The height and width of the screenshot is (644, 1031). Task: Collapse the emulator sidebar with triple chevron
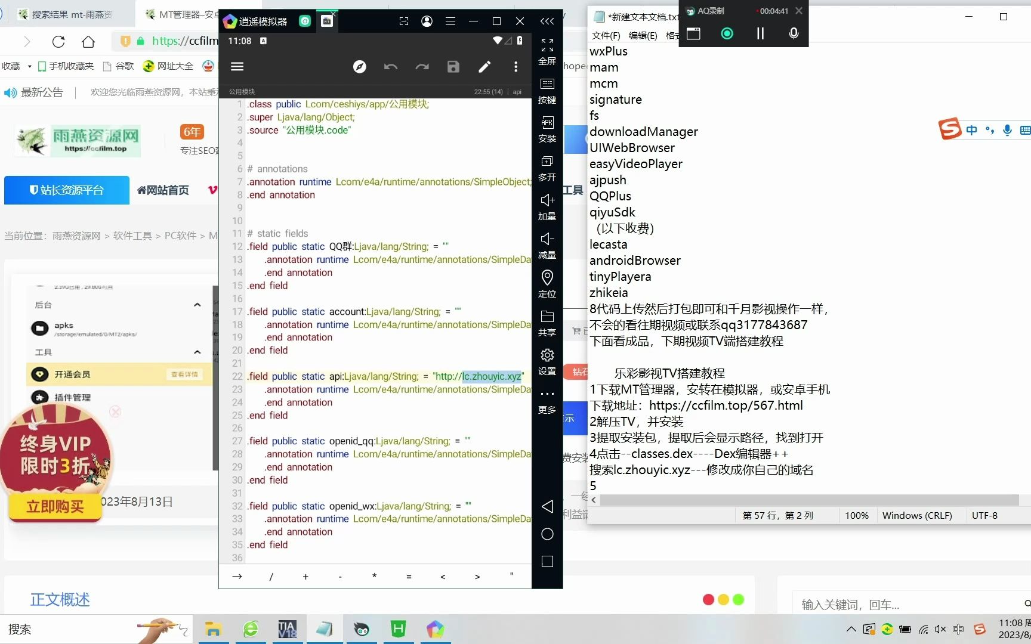click(547, 21)
